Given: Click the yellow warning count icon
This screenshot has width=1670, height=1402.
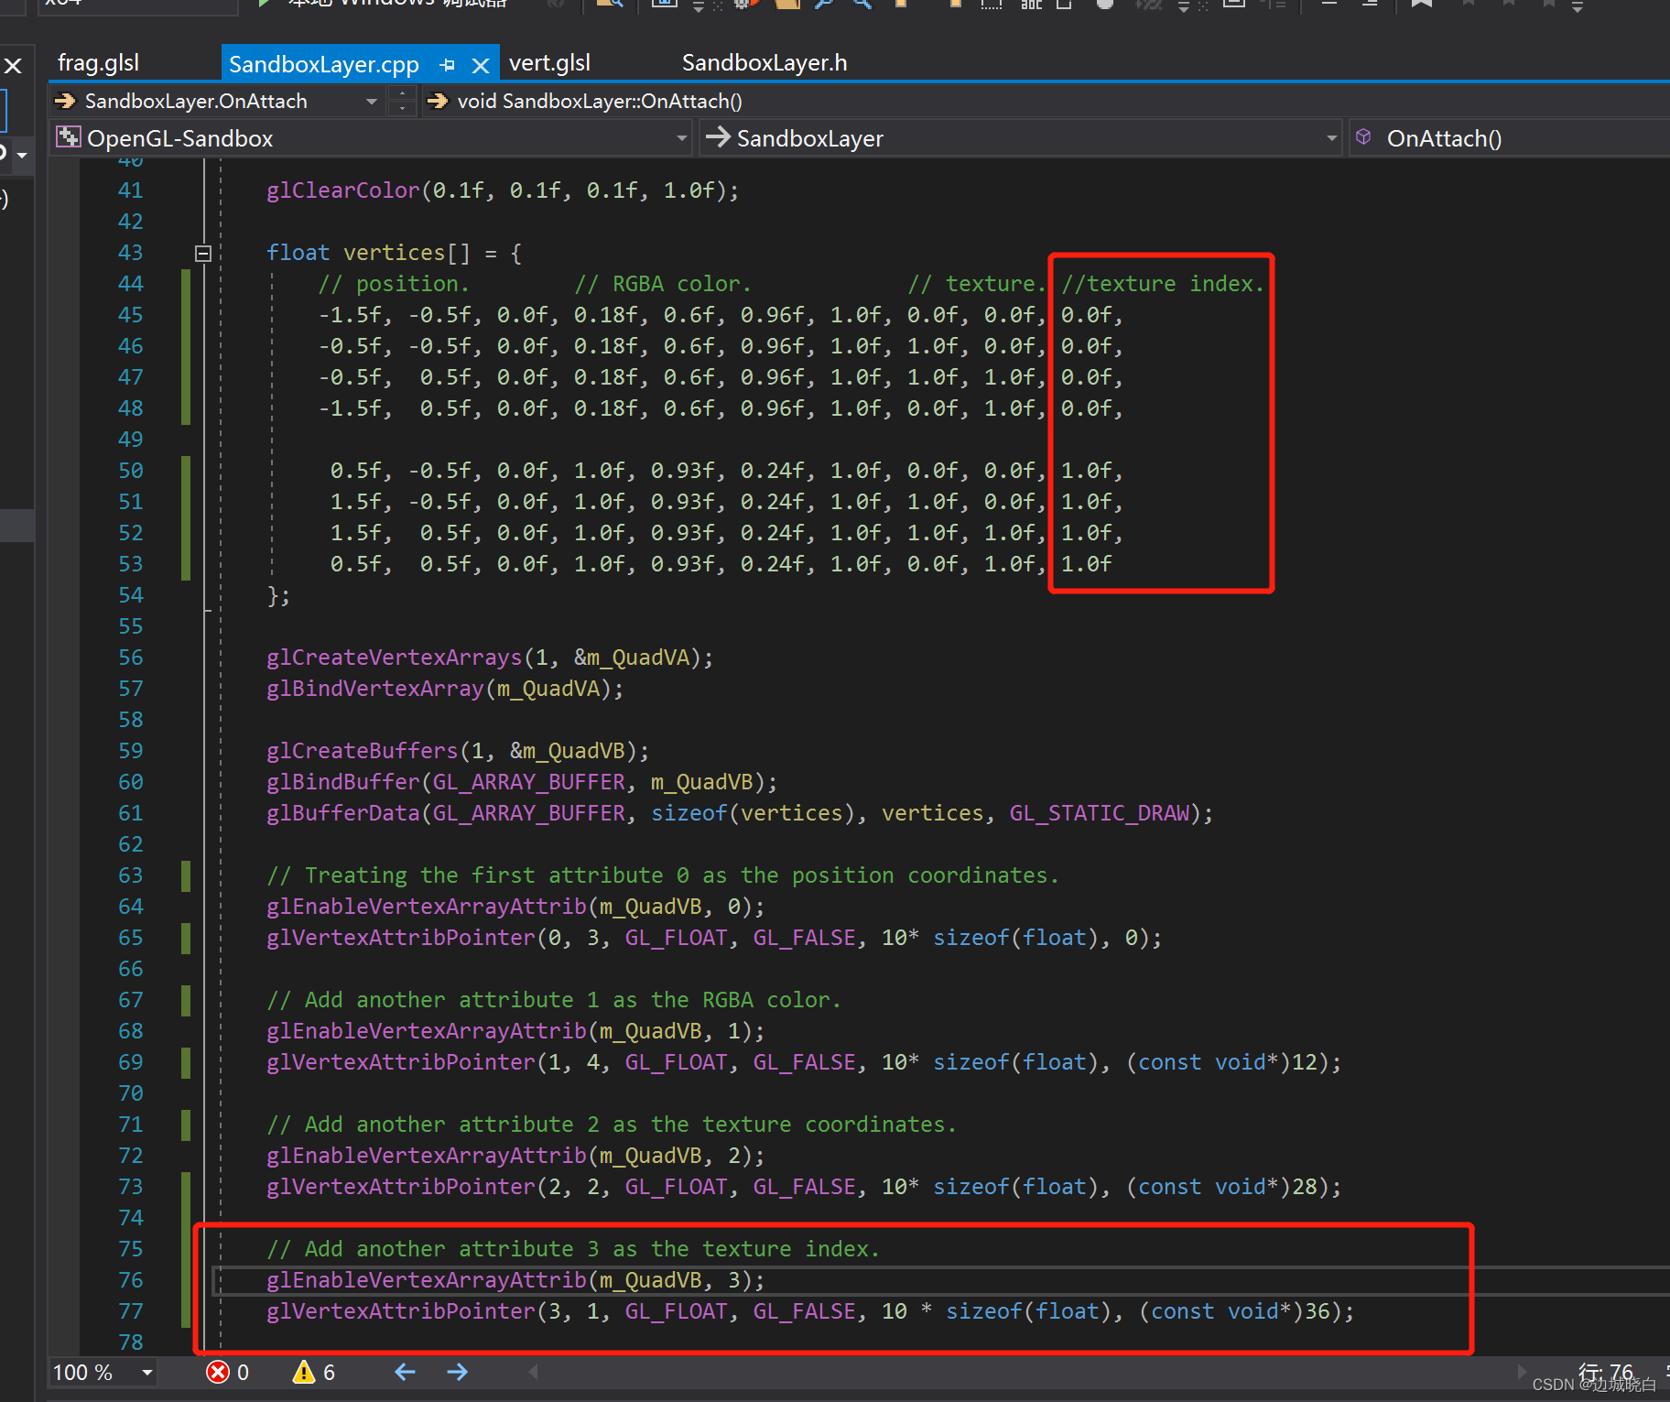Looking at the screenshot, I should pyautogui.click(x=303, y=1372).
